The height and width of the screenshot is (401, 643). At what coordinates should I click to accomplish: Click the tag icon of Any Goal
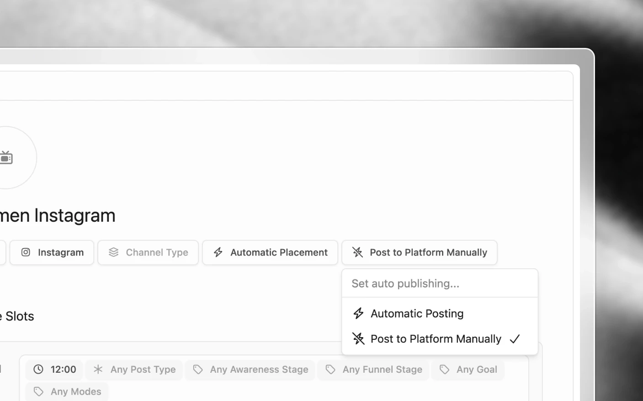(x=444, y=370)
